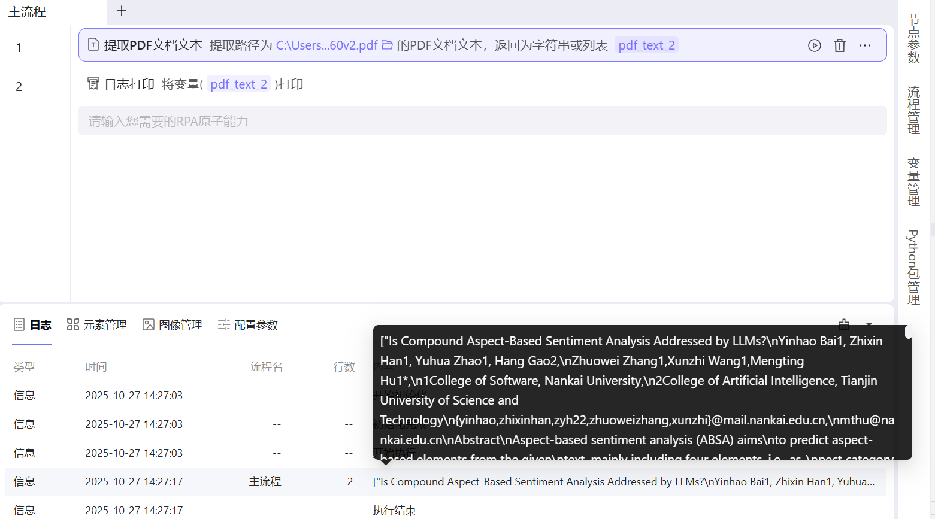935x519 pixels.
Task: Switch to the 元素管理 tab
Action: coord(97,325)
